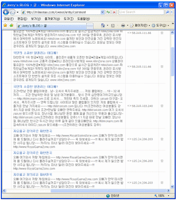Expand the address bar history dropdown
The image size is (177, 200).
[x=103, y=12]
